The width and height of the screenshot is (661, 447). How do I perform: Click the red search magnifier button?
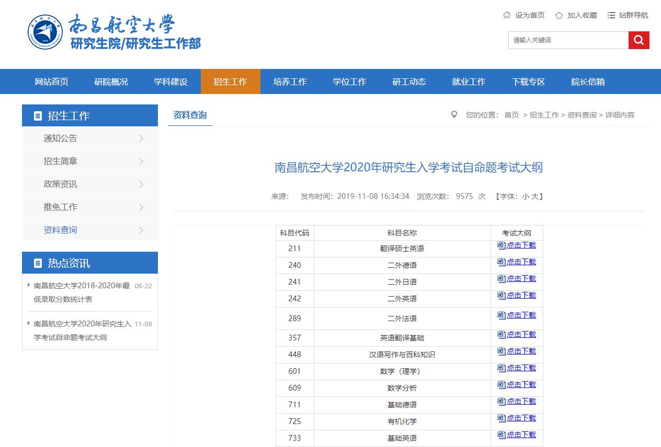(x=639, y=40)
